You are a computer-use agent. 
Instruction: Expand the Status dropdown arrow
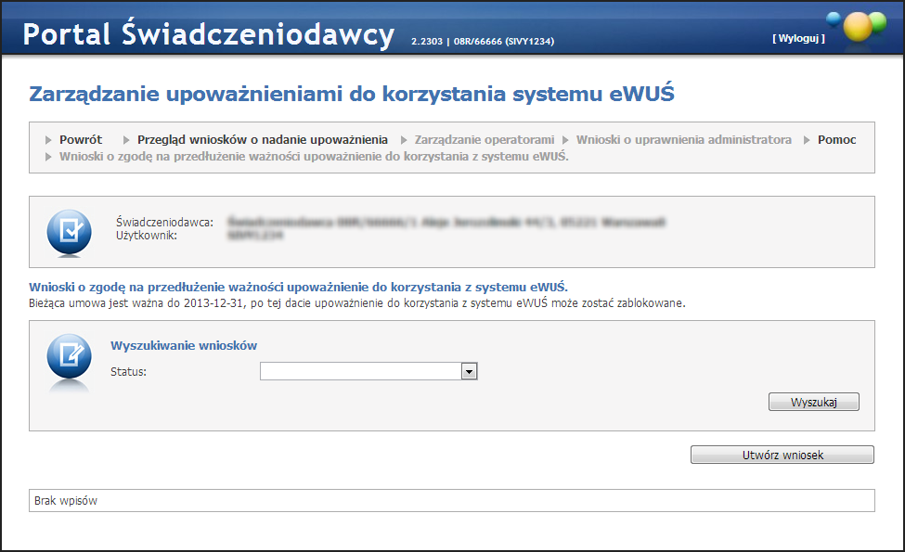pyautogui.click(x=469, y=372)
